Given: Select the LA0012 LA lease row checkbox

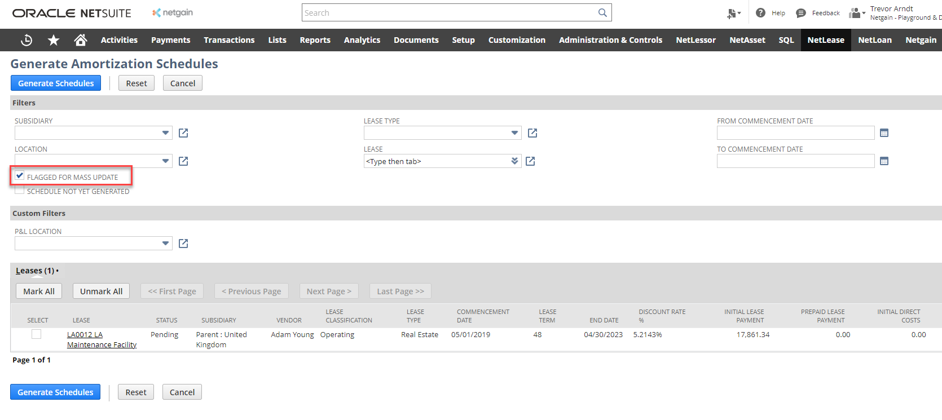Looking at the screenshot, I should coord(37,334).
